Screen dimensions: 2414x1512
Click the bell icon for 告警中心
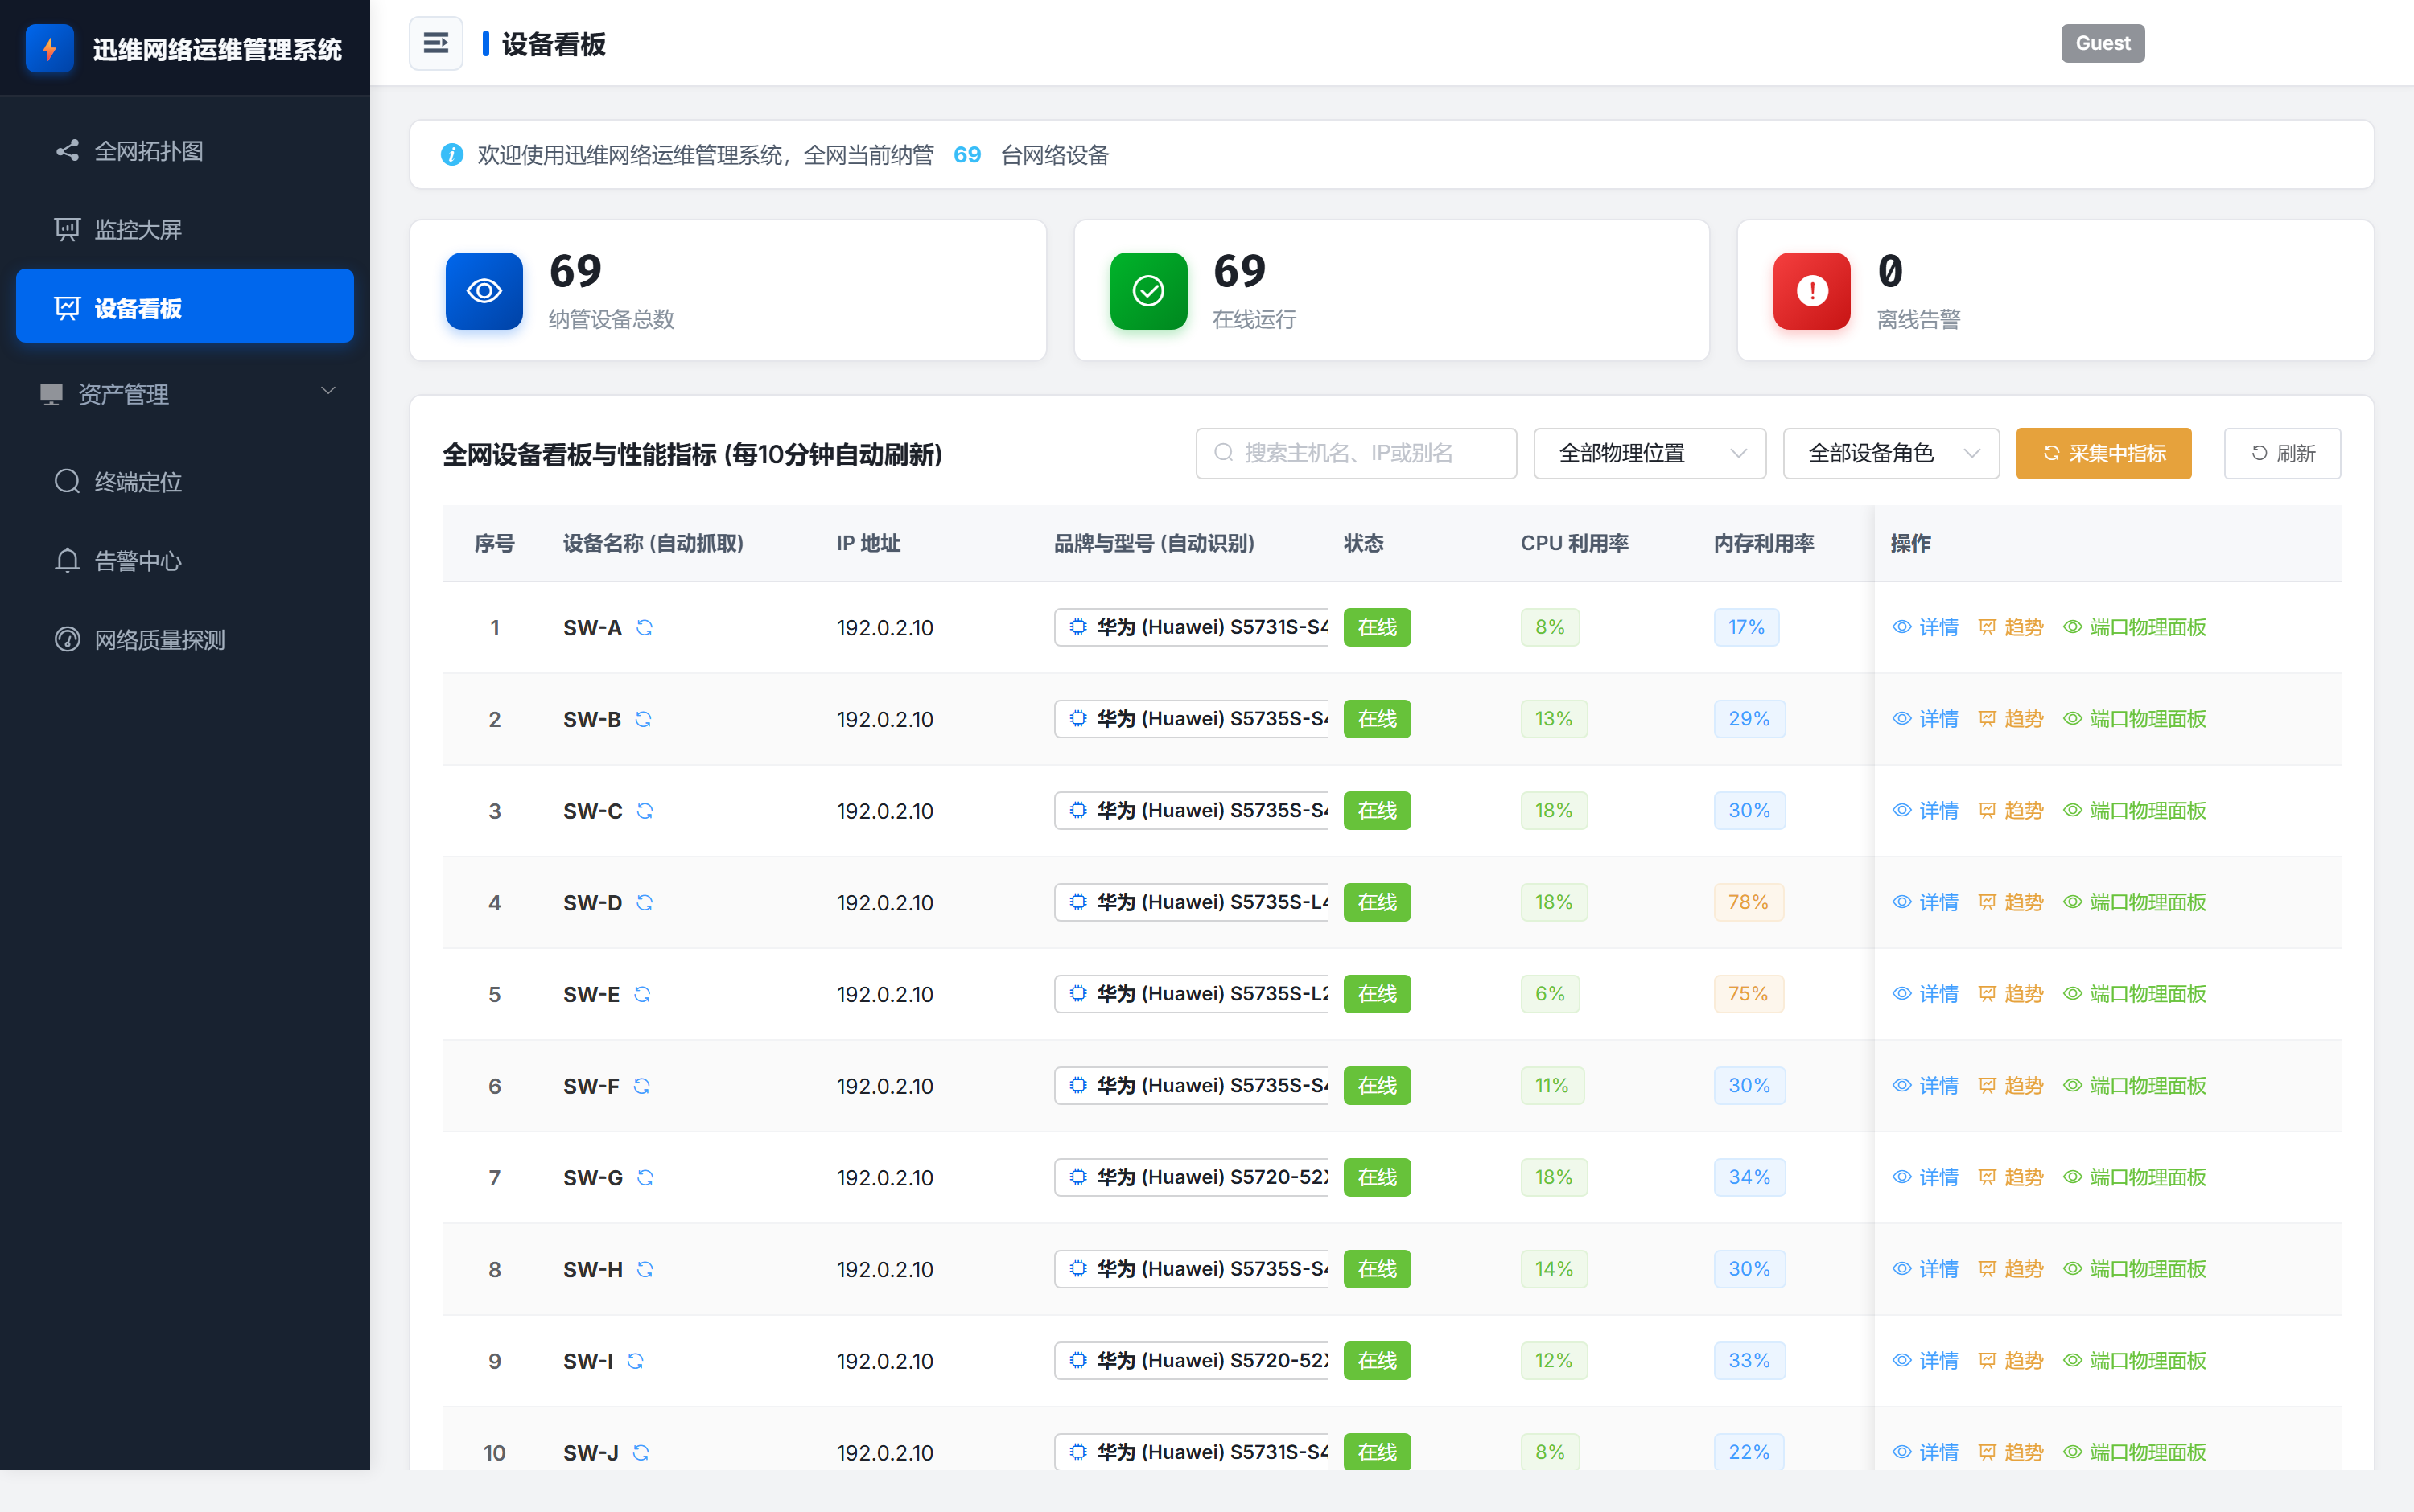click(67, 561)
